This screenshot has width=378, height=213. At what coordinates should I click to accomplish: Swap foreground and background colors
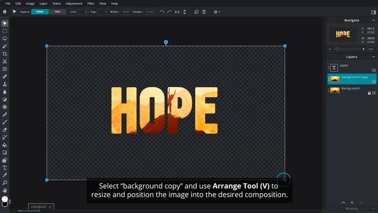[9, 201]
